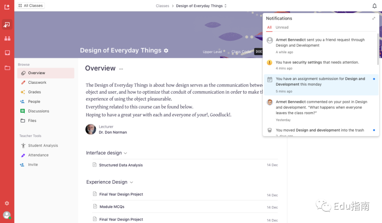Click the 14 Dec date of Module MCQs
Image resolution: width=382 pixels, height=223 pixels.
pyautogui.click(x=272, y=207)
